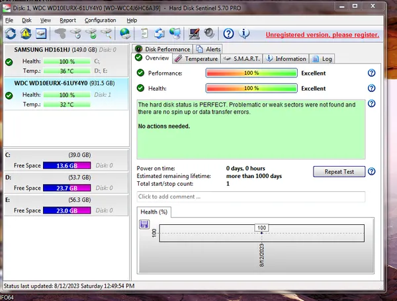Open the Disk menu
397x301 pixels.
coord(26,21)
